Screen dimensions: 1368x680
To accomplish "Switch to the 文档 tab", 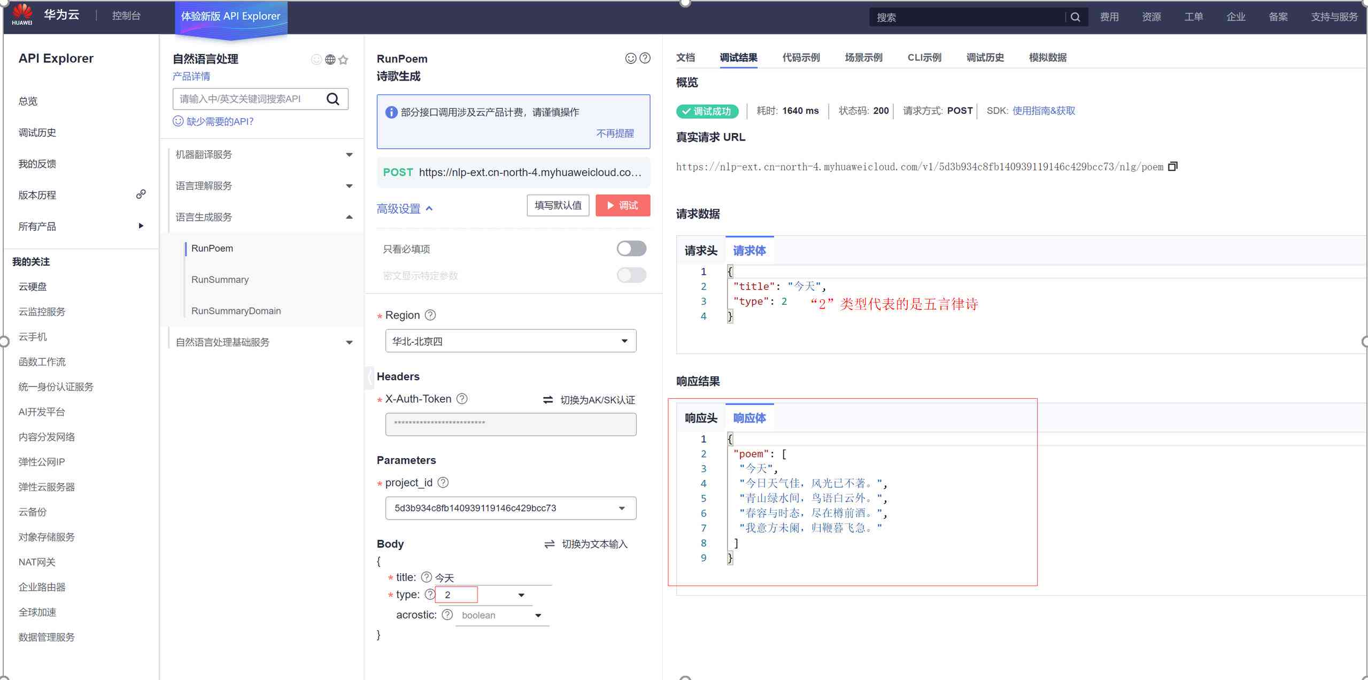I will point(685,57).
